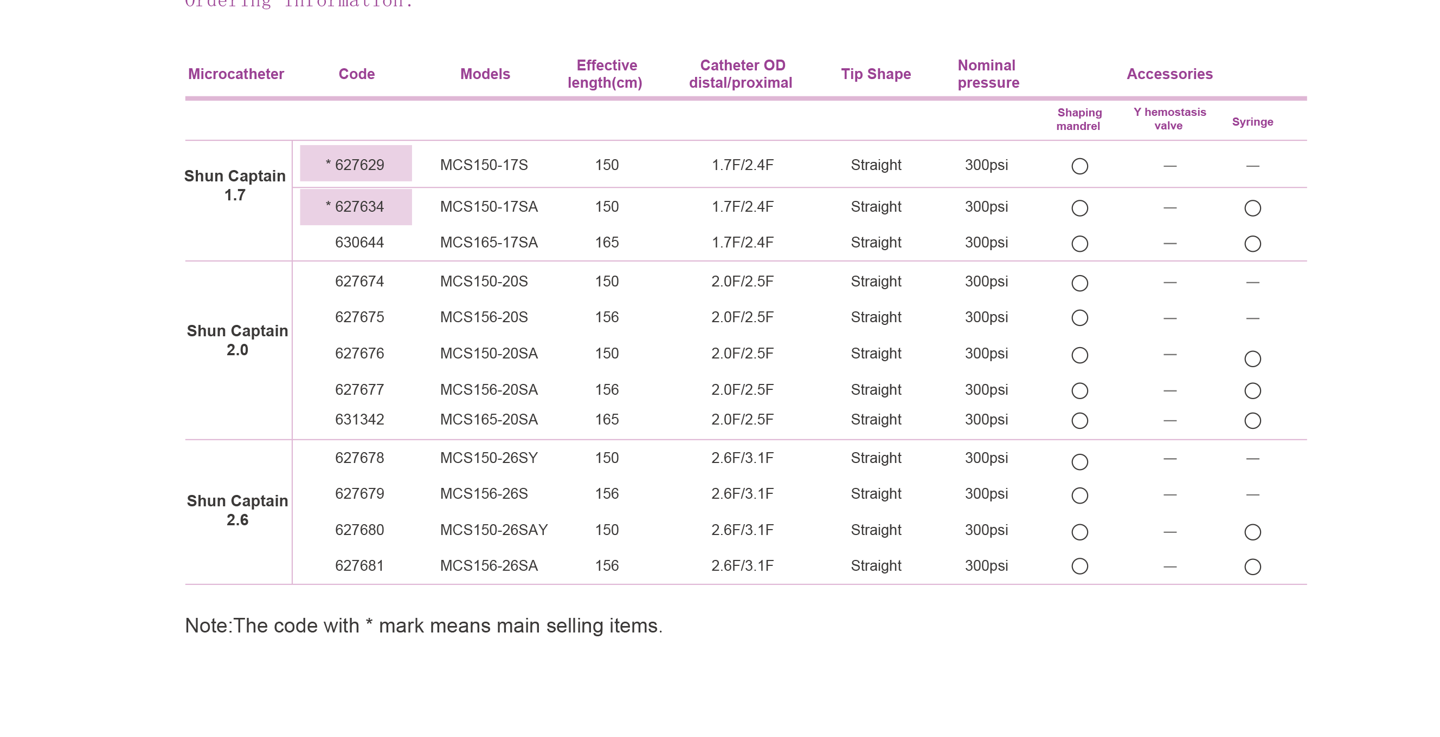The image size is (1440, 737).
Task: Click shaping mandrel circle for MCS150-20S
Action: [1079, 283]
